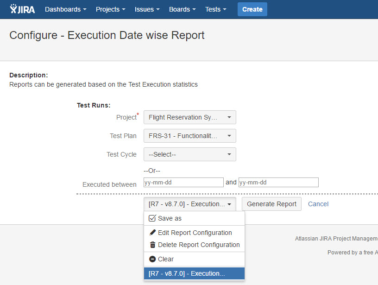Open the Tests navigation menu
Image resolution: width=378 pixels, height=285 pixels.
click(x=216, y=9)
